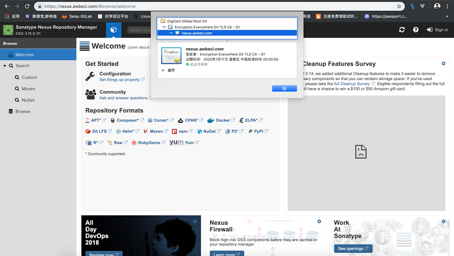Click the broken document icon in survey

[x=361, y=152]
